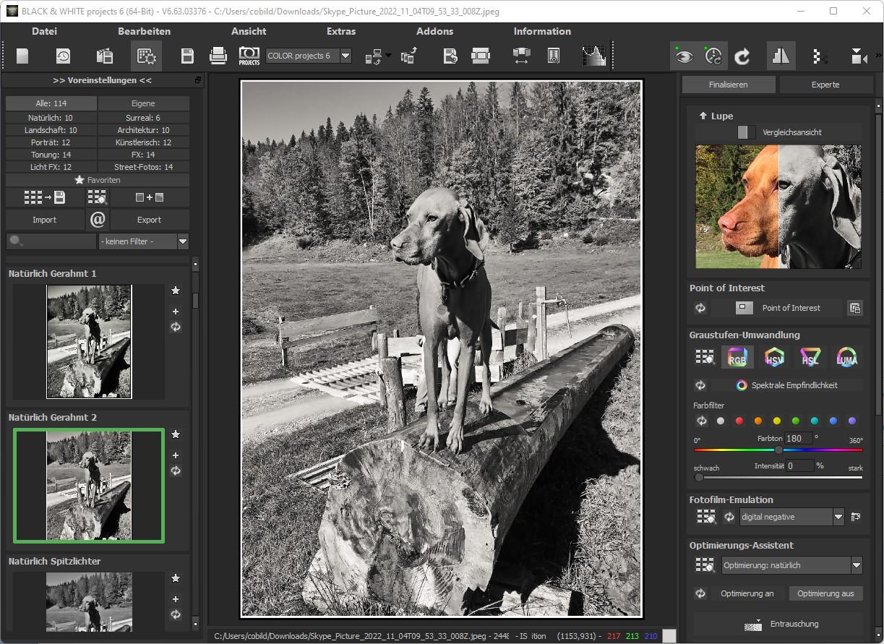Click the new blank document icon in toolbar
Viewport: 884px width, 644px height.
point(22,56)
